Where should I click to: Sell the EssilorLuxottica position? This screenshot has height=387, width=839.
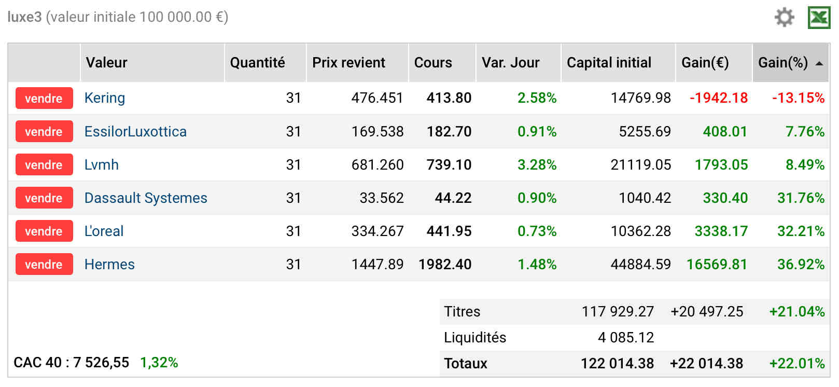click(x=44, y=131)
